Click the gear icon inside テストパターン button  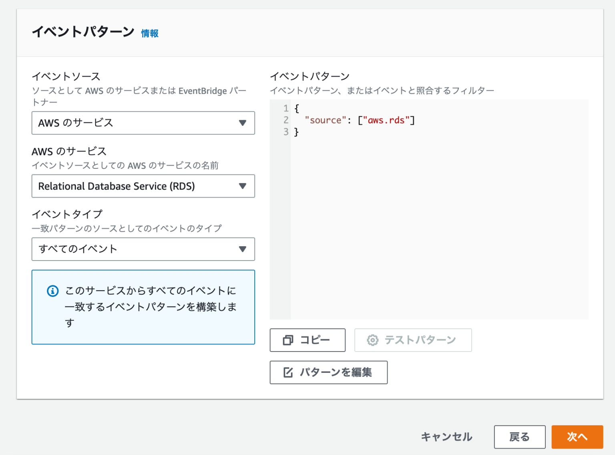click(372, 340)
